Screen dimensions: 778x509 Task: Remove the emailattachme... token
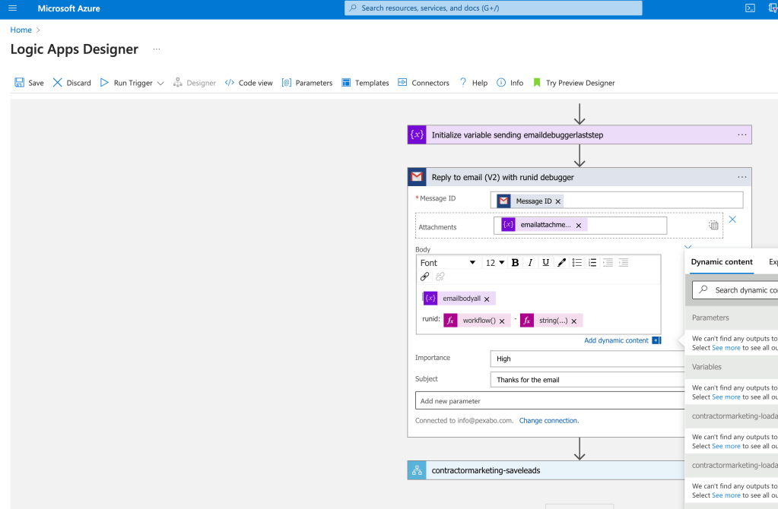click(579, 225)
